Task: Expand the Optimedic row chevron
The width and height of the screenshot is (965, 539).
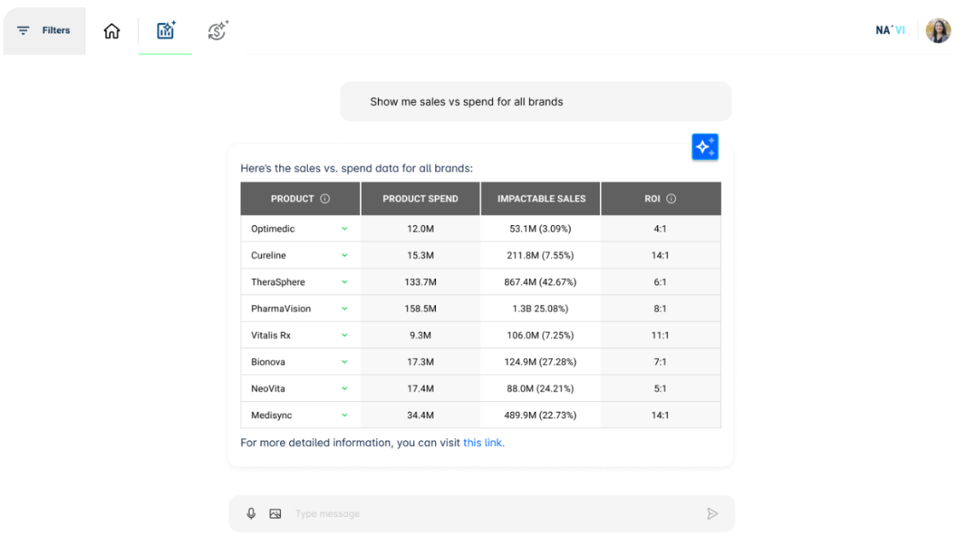Action: coord(345,229)
